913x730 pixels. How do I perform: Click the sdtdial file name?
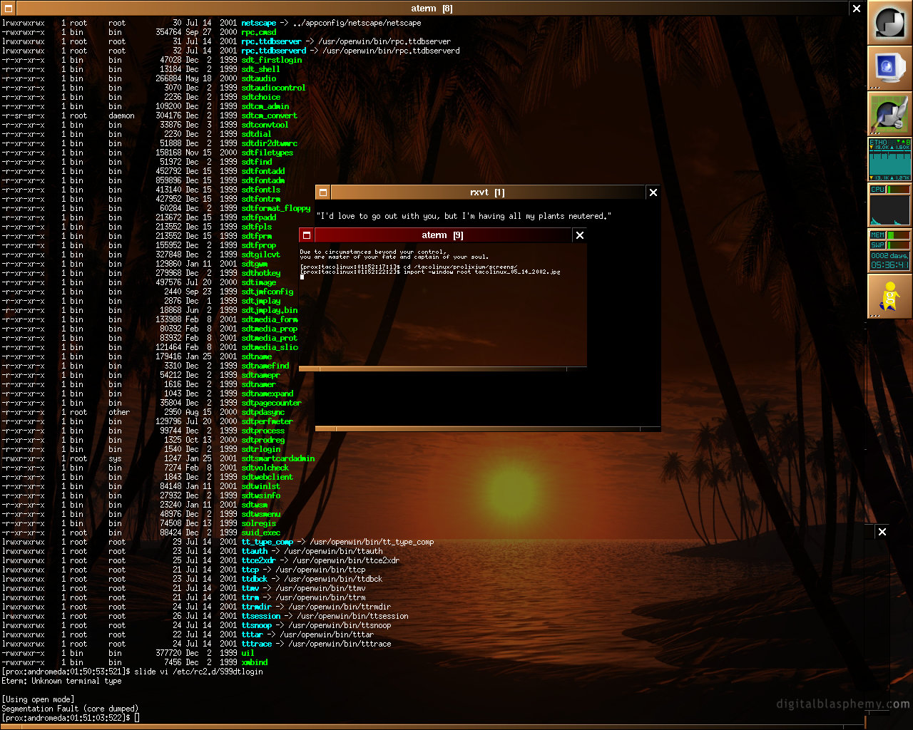(x=257, y=134)
